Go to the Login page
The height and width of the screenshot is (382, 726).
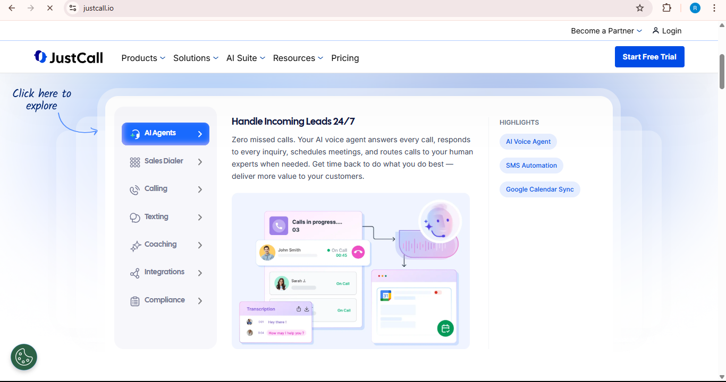667,31
